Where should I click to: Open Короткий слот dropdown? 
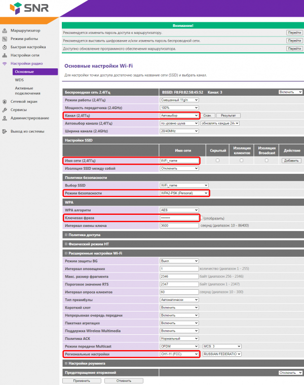pos(179,307)
